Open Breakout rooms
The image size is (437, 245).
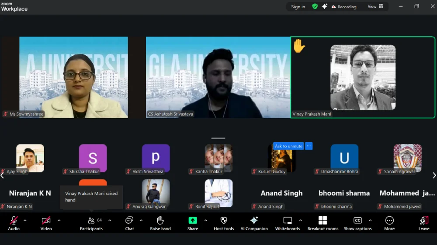[323, 223]
